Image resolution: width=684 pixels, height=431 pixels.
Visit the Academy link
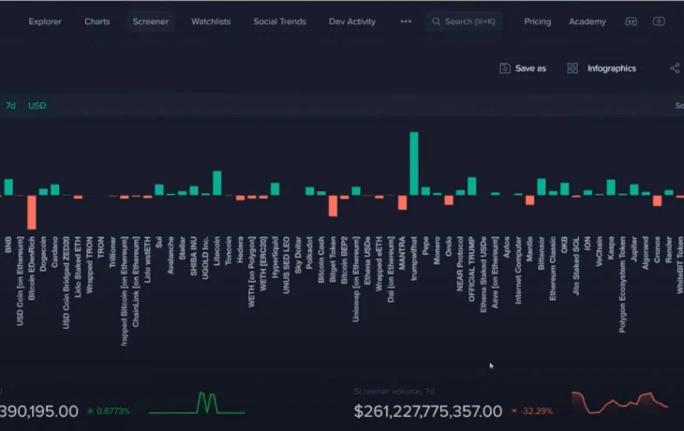click(587, 22)
